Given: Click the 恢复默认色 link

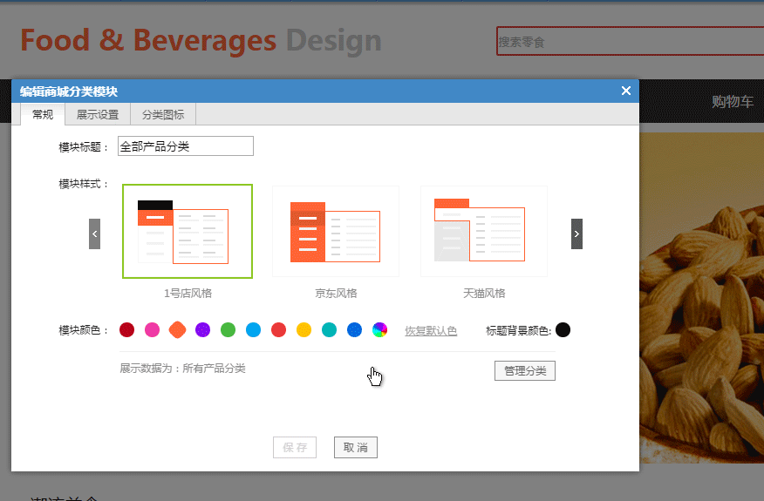Looking at the screenshot, I should coord(431,330).
